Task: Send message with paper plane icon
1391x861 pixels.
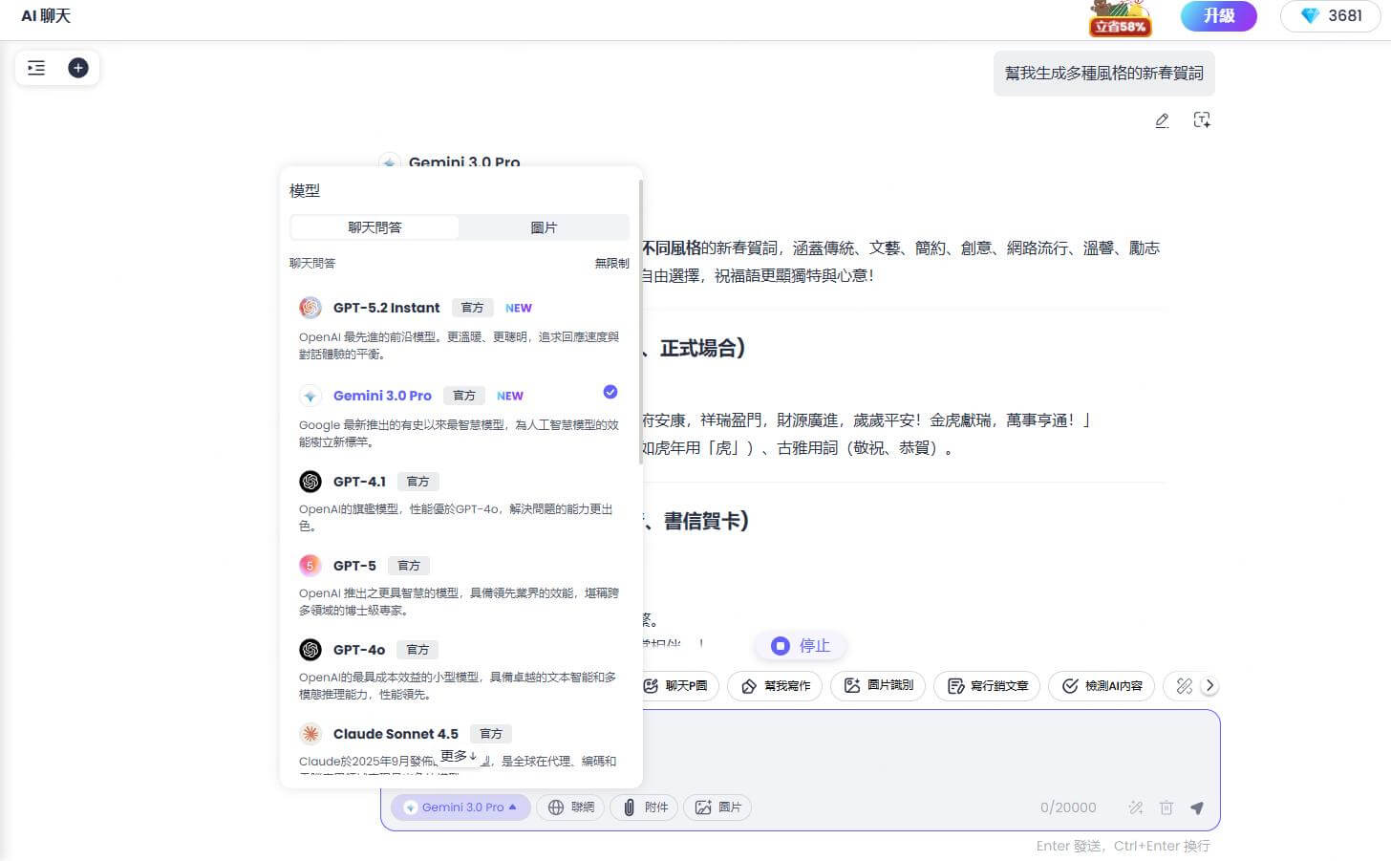Action: click(x=1197, y=808)
